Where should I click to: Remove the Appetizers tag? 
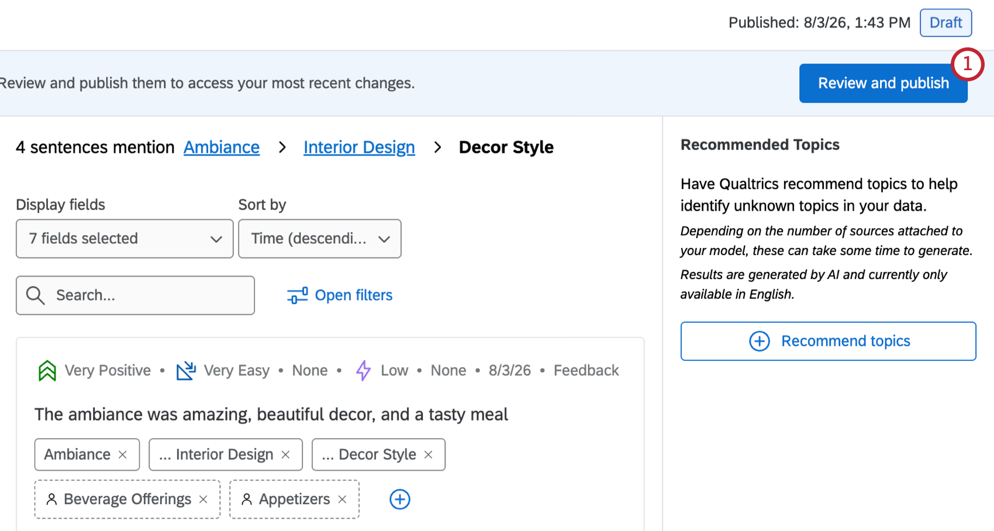point(343,499)
